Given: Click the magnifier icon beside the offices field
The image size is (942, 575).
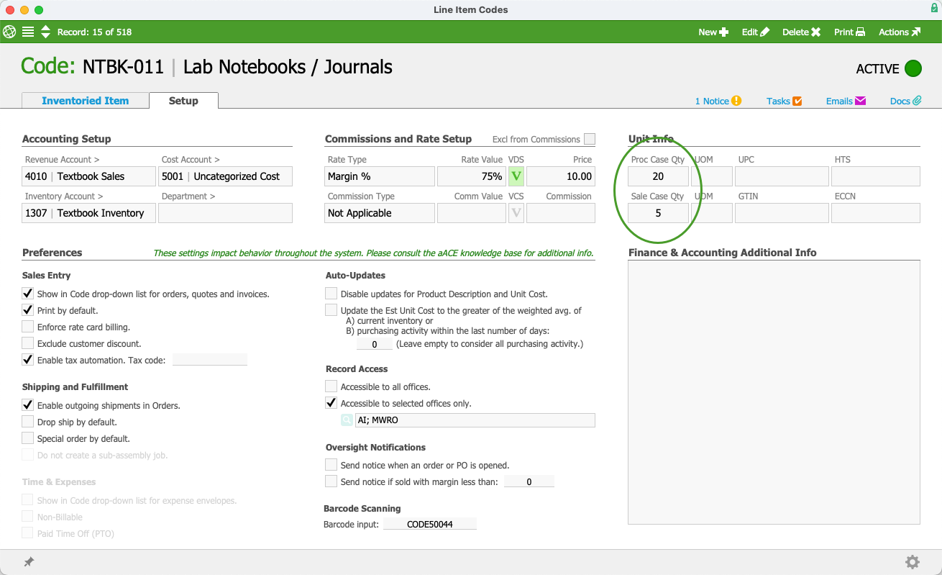Looking at the screenshot, I should (x=347, y=420).
